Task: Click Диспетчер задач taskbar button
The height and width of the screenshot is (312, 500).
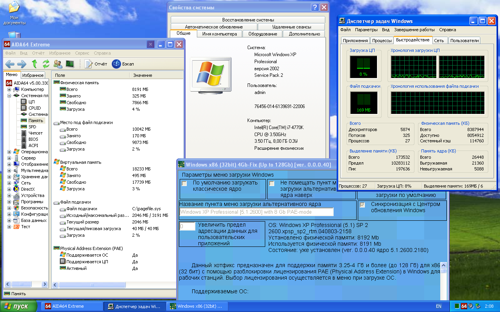Action: (x=134, y=306)
